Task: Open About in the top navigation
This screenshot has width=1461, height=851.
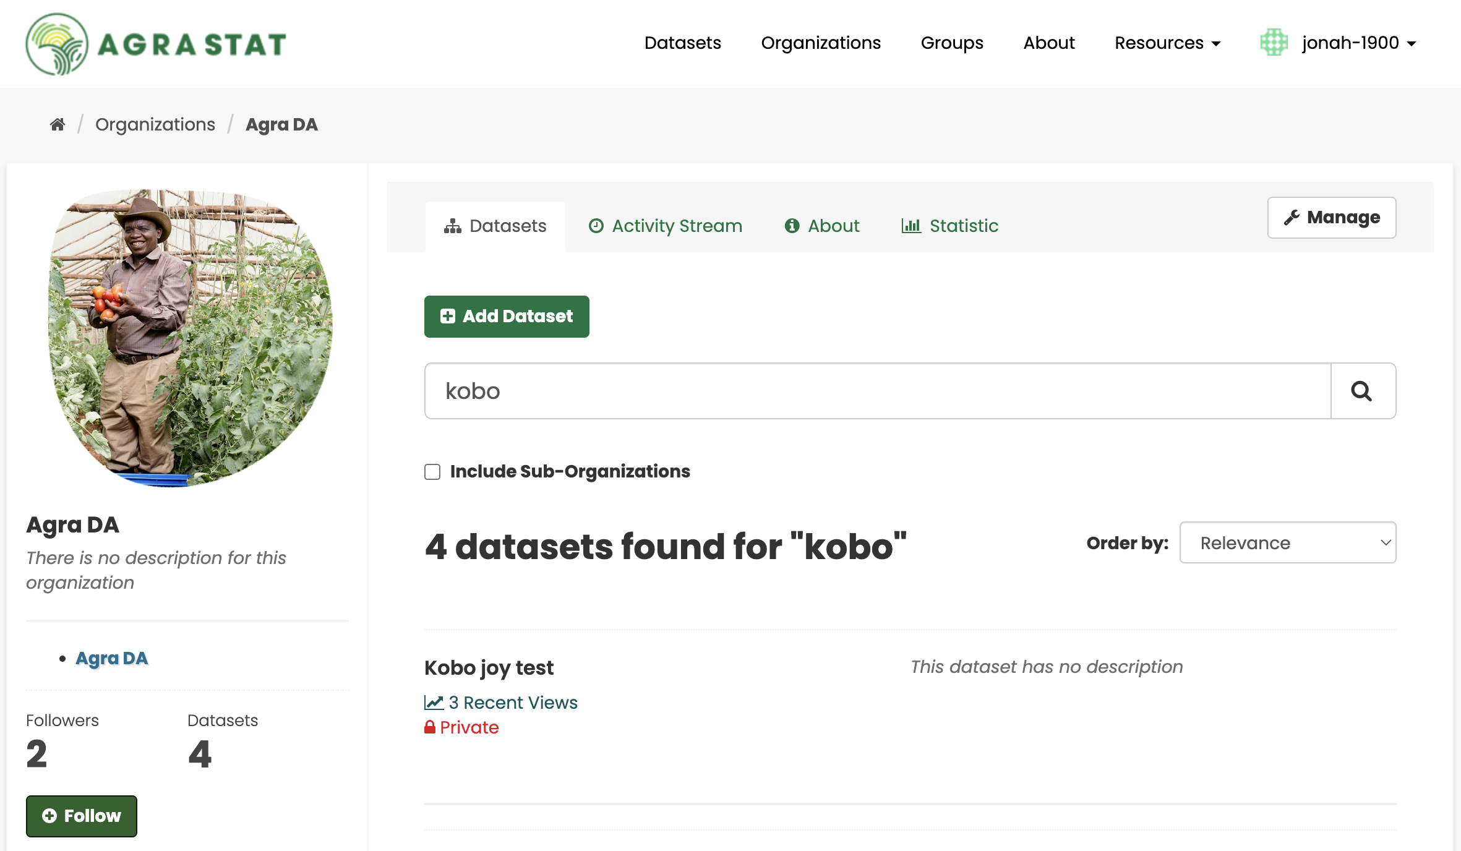Action: click(1049, 43)
